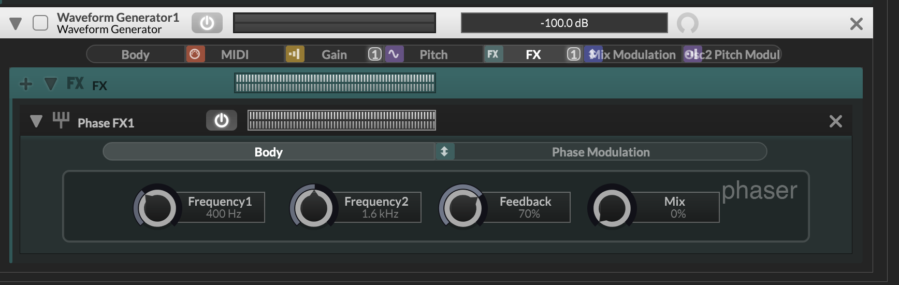This screenshot has height=285, width=899.
Task: Click the Mix Modulation tab icon
Action: coord(593,54)
